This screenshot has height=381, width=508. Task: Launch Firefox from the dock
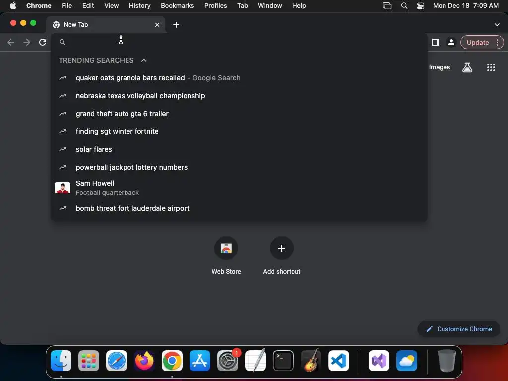coord(144,361)
